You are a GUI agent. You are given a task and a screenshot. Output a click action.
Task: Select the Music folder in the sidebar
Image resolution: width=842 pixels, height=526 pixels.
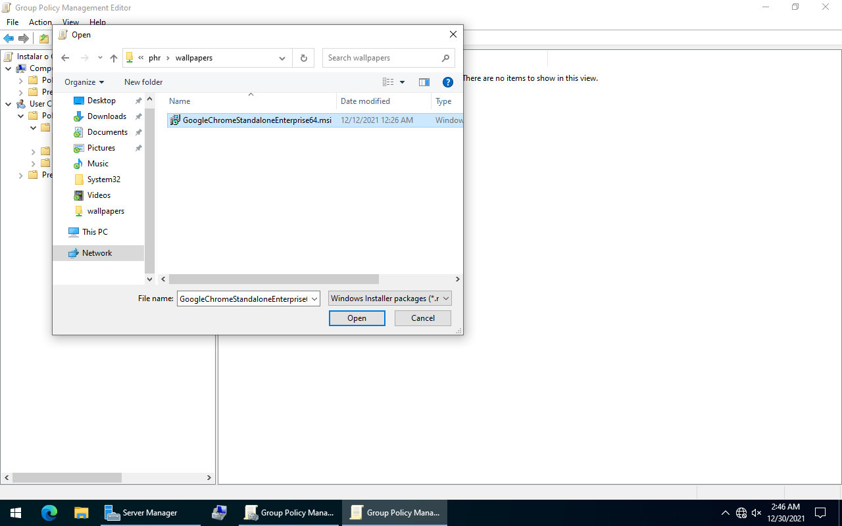click(x=98, y=163)
